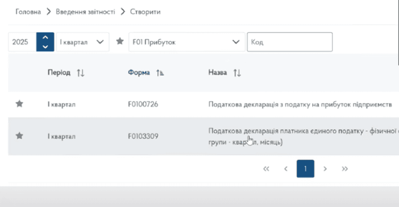Open the 'F01 Прибуток' form type dropdown
Viewport: 399px width, 207px height.
coord(187,42)
